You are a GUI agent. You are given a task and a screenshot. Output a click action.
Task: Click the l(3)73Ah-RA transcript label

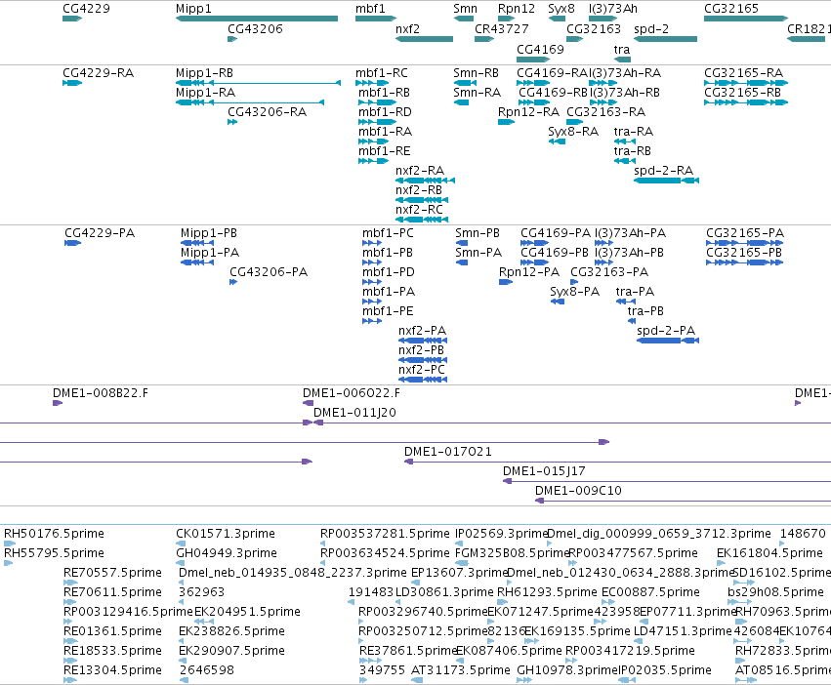pyautogui.click(x=625, y=72)
